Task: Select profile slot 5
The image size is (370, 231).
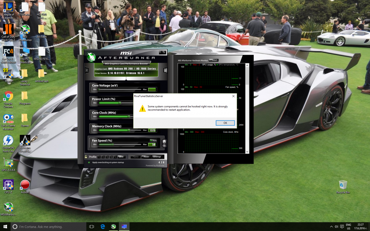Action: click(115, 157)
